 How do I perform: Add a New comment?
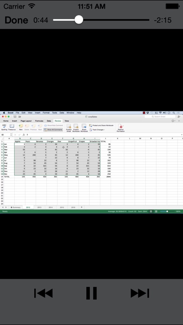(21, 127)
